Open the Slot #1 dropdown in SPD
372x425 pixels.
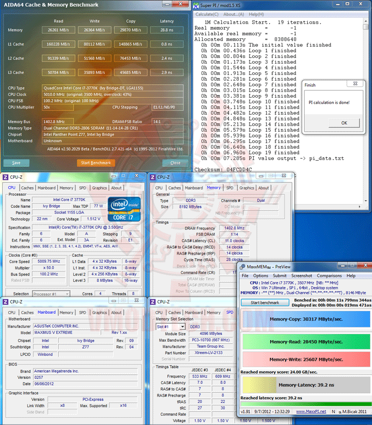point(182,327)
